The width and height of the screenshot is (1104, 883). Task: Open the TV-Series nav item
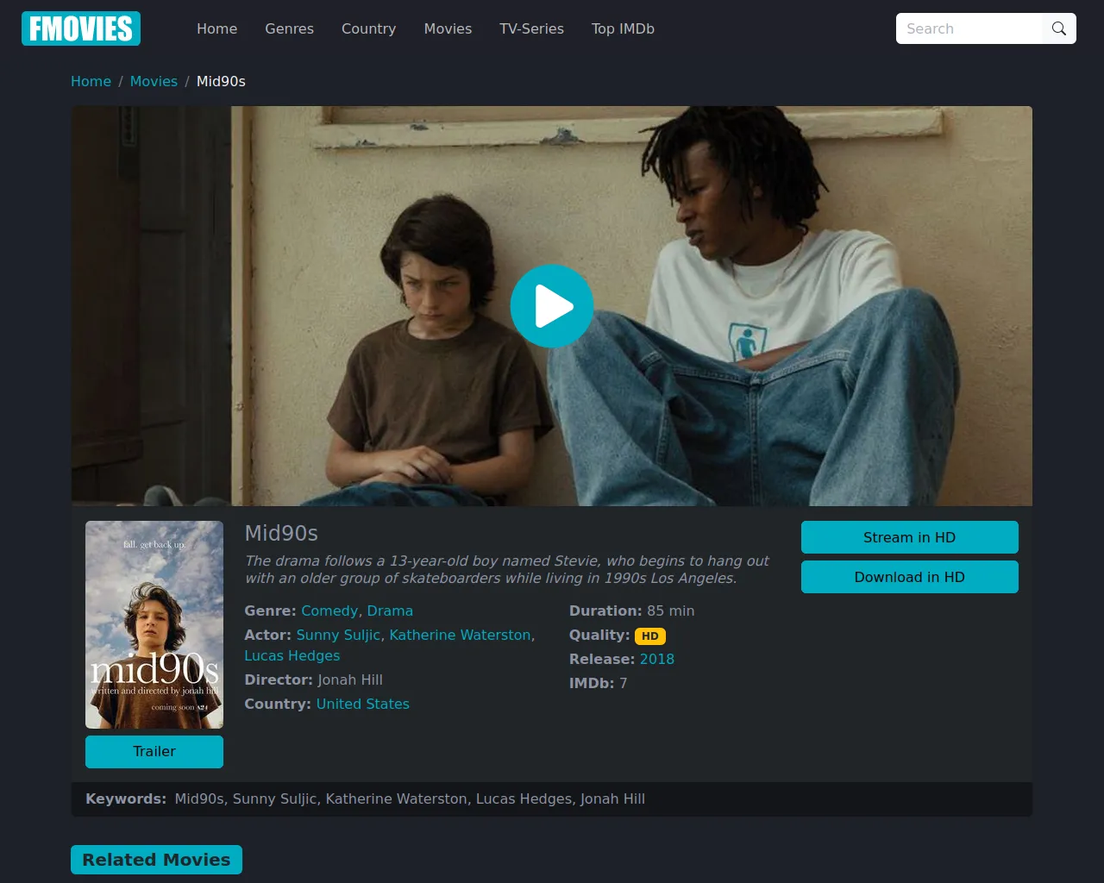coord(531,28)
